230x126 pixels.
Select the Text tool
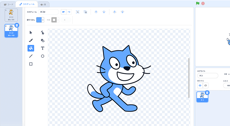coord(42,48)
